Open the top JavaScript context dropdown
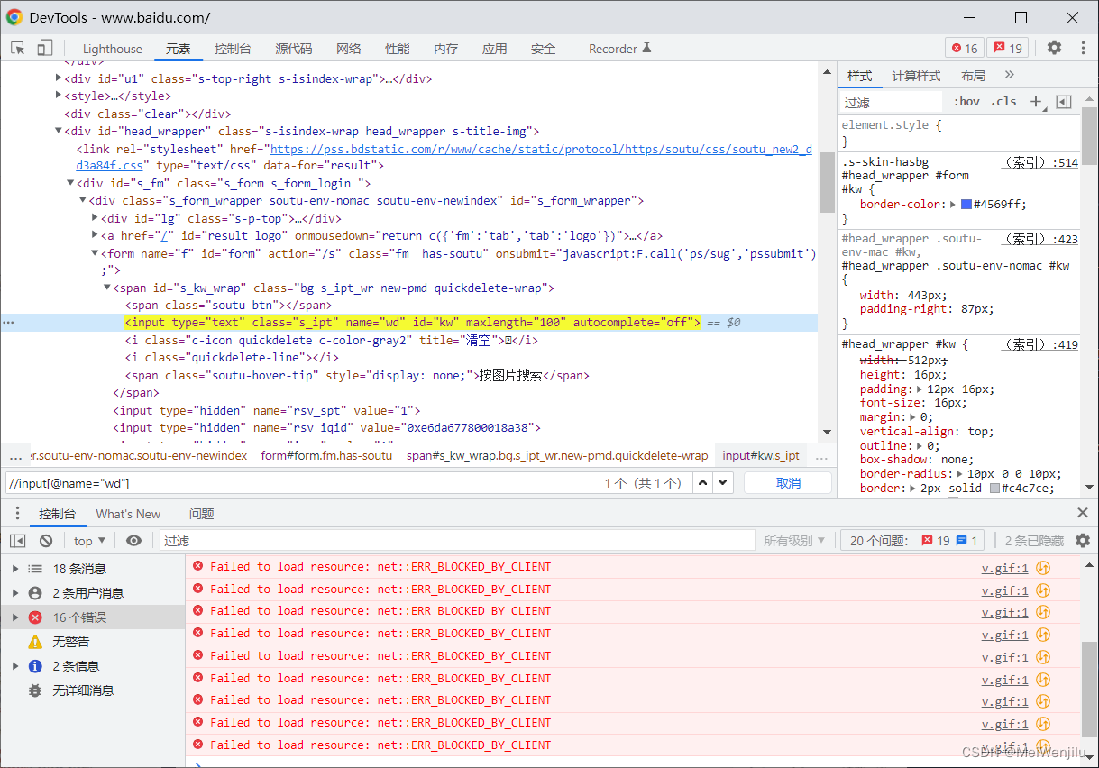 pyautogui.click(x=89, y=541)
